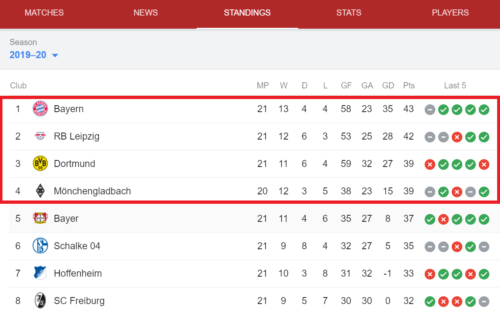Click the Bayer Leverkusen crest
This screenshot has width=500, height=311.
point(40,219)
